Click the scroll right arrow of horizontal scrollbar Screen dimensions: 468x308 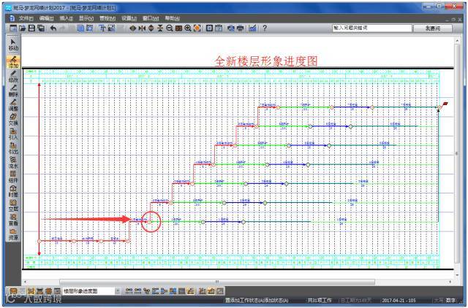pos(450,282)
